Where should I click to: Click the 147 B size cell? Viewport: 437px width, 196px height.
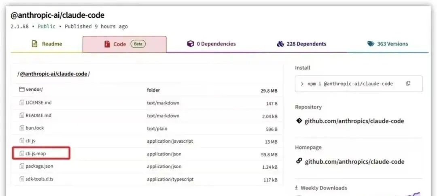click(x=272, y=104)
